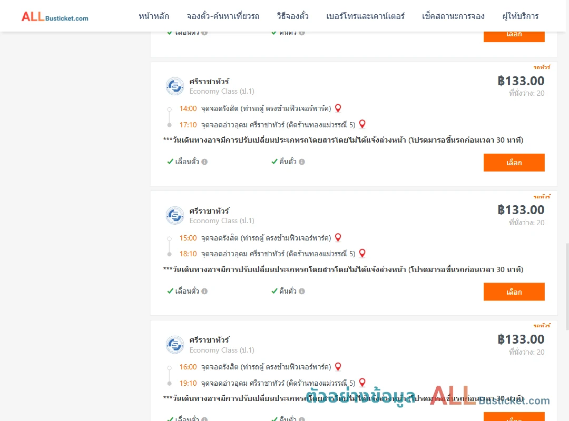Select the 15:00 departure trip button

pyautogui.click(x=514, y=292)
